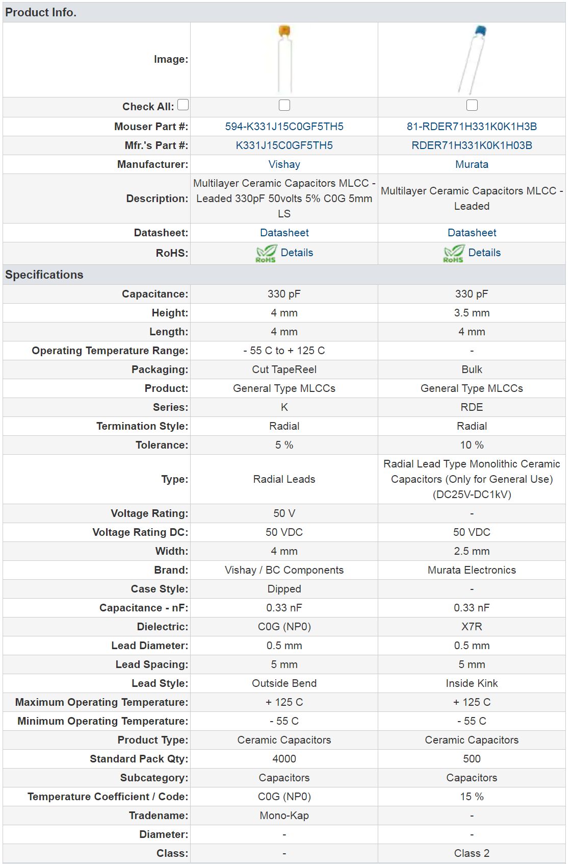View RoHS Details for Murata part
574x864 pixels.
pyautogui.click(x=484, y=253)
